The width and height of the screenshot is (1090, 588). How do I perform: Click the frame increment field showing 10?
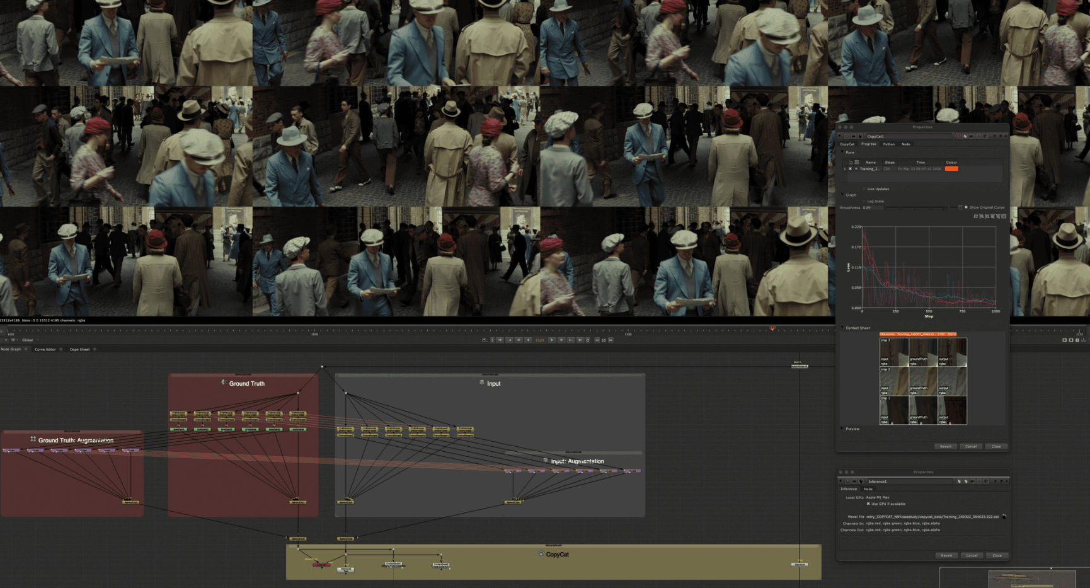(x=604, y=340)
